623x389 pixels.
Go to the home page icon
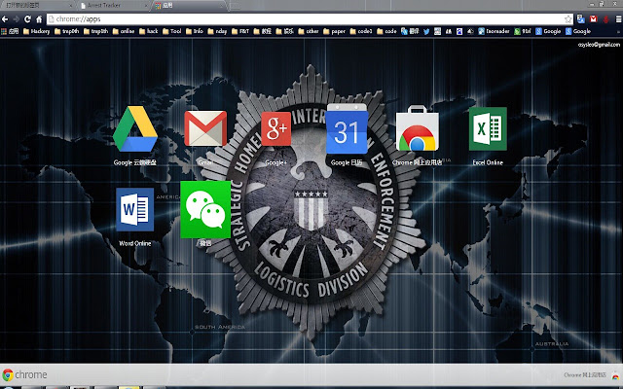tap(39, 19)
